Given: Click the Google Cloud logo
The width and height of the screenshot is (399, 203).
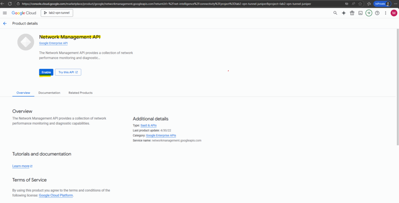Looking at the screenshot, I should (x=24, y=13).
